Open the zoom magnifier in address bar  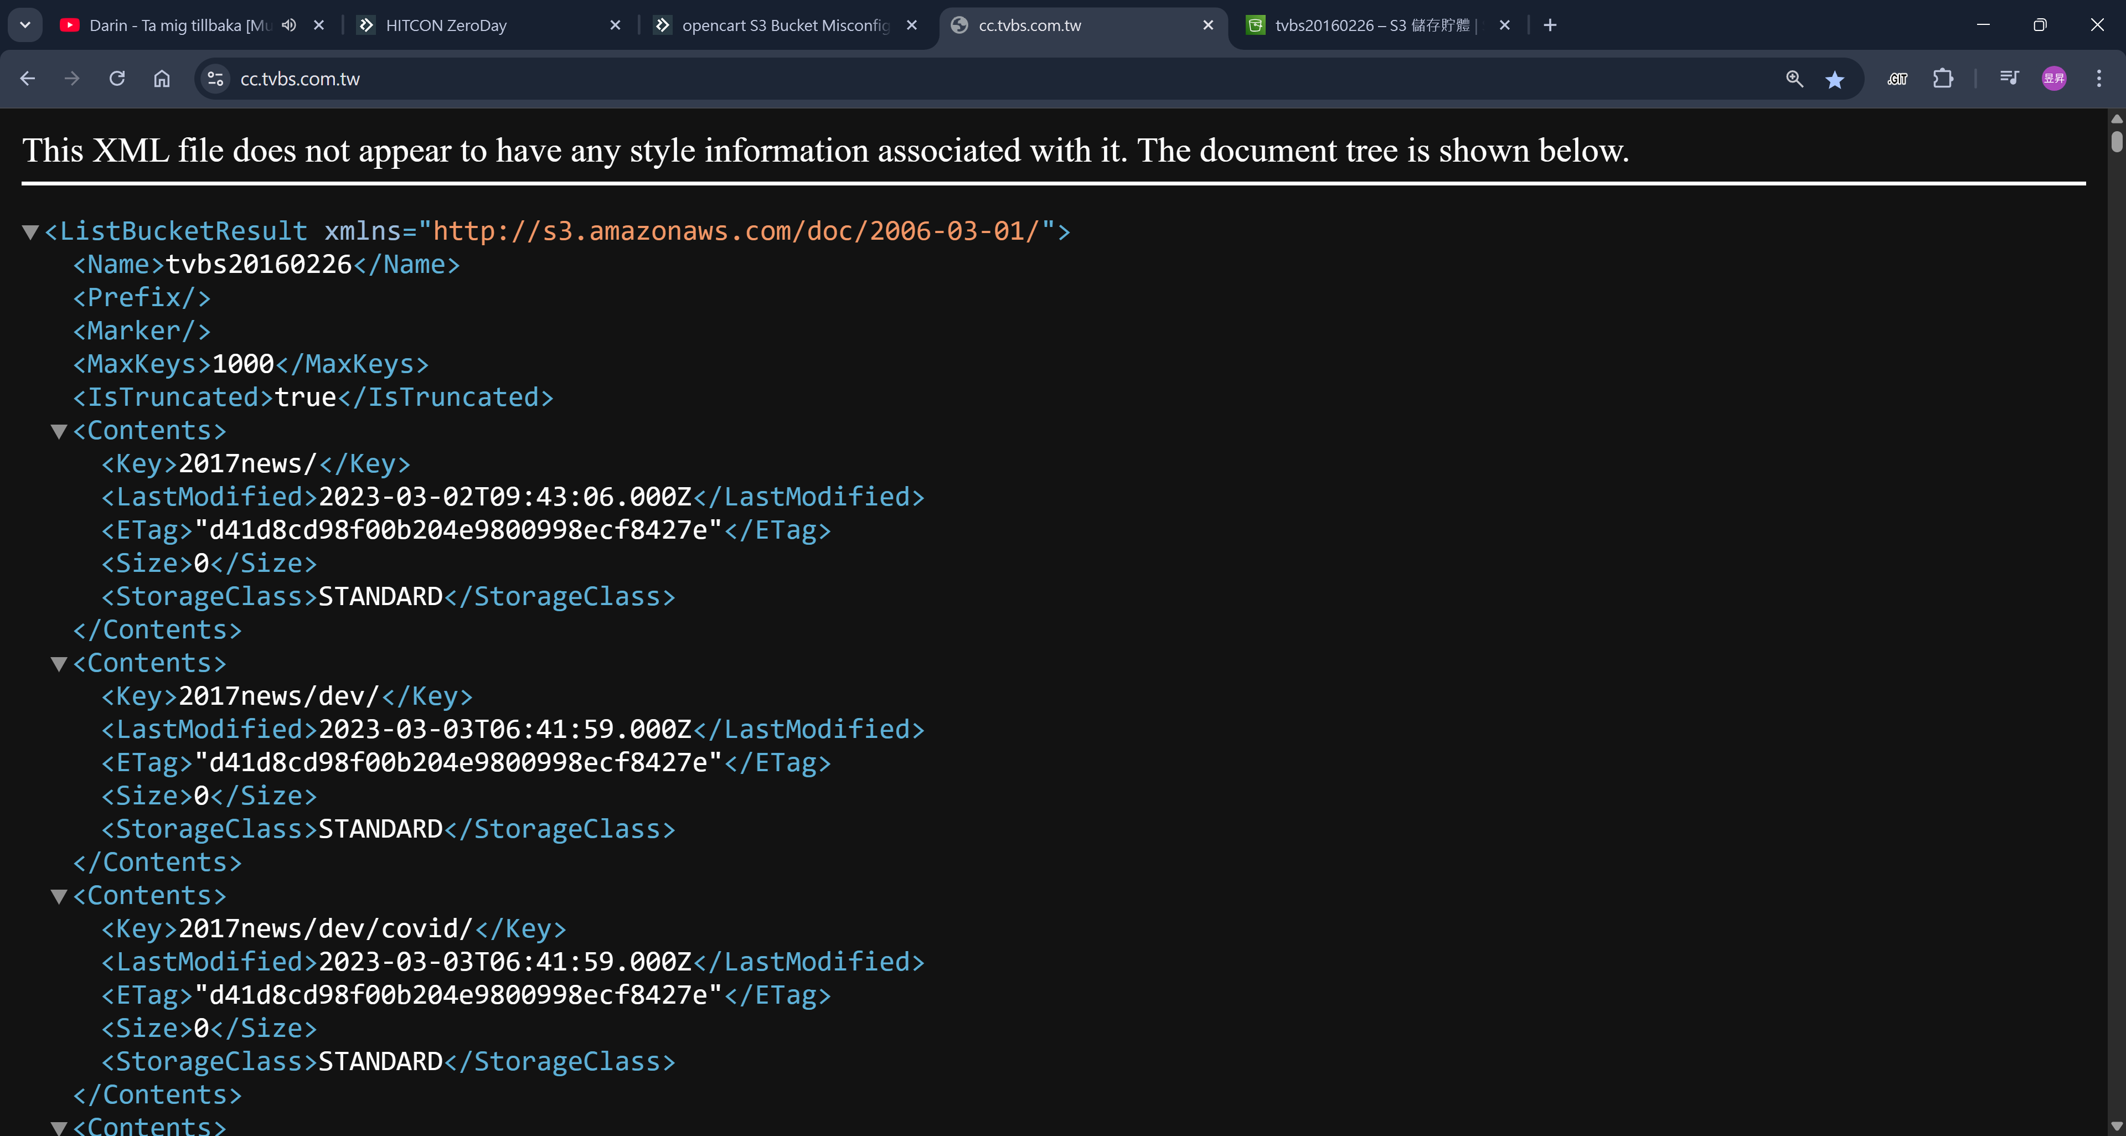(x=1794, y=79)
